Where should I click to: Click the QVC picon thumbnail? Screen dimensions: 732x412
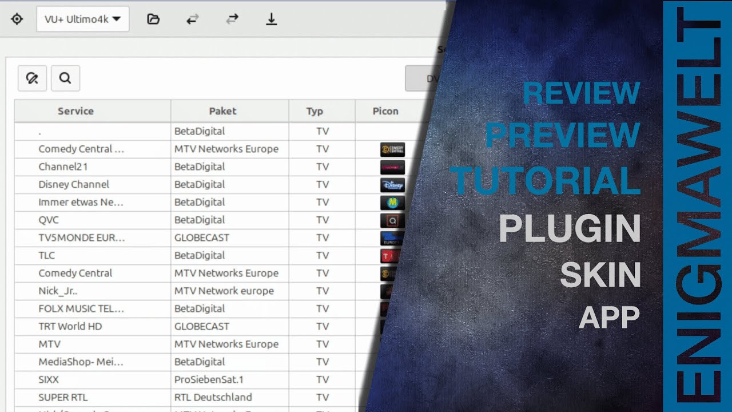coord(392,220)
